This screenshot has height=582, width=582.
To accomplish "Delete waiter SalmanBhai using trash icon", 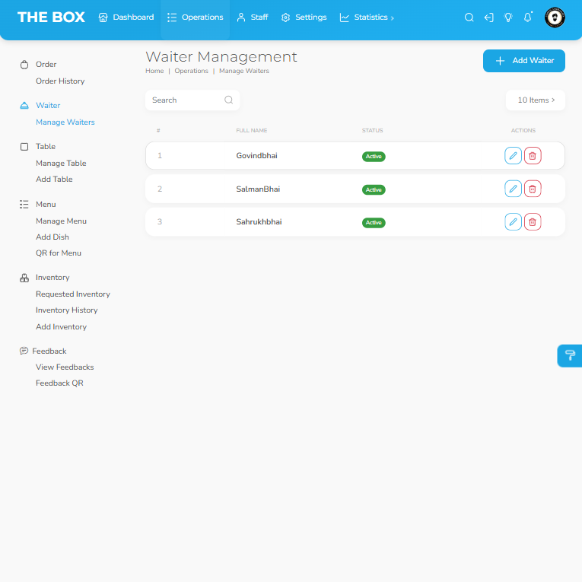I will tap(533, 189).
